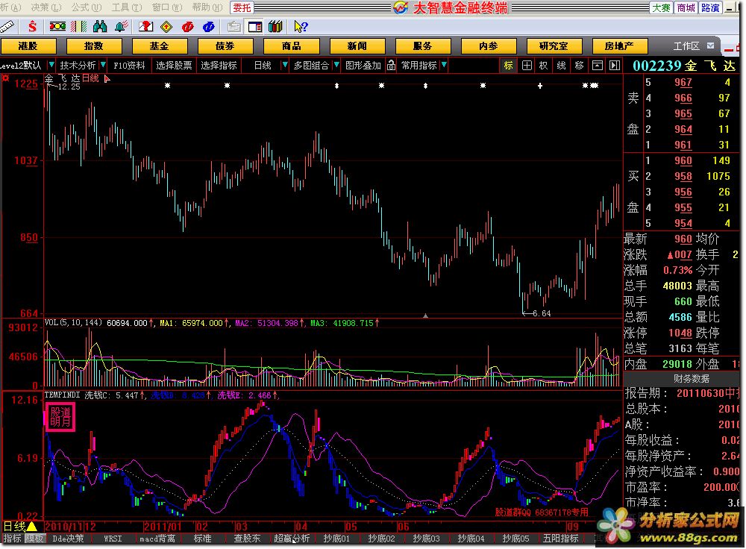The width and height of the screenshot is (746, 549).
Task: Click the blue circular info icon
Action: [x=208, y=27]
